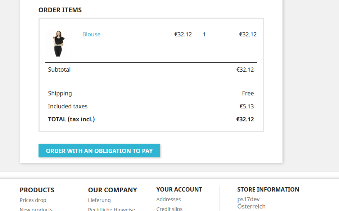This screenshot has height=211, width=339.
Task: Click the Our Company footer heading
Action: 113,190
